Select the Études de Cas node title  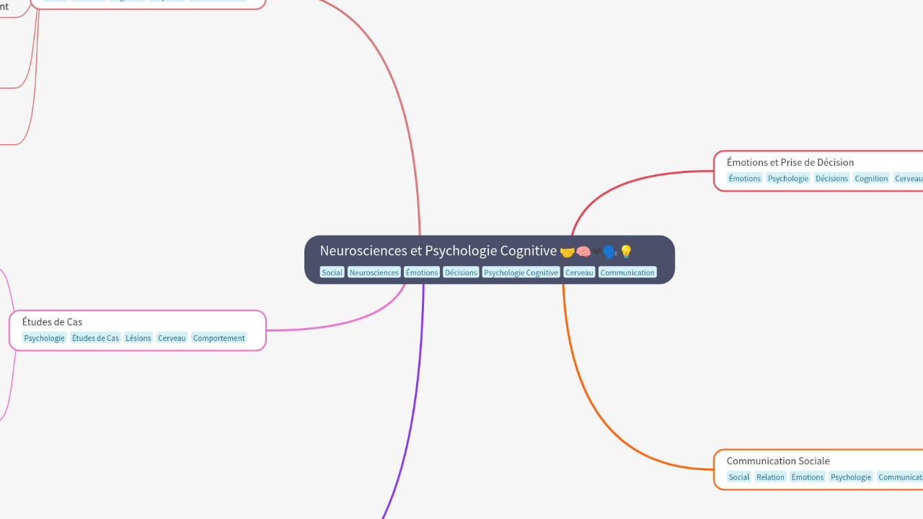coord(52,322)
